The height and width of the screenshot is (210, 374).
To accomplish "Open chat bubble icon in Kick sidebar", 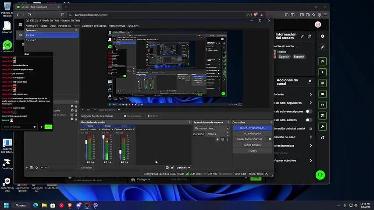I will [x=322, y=94].
